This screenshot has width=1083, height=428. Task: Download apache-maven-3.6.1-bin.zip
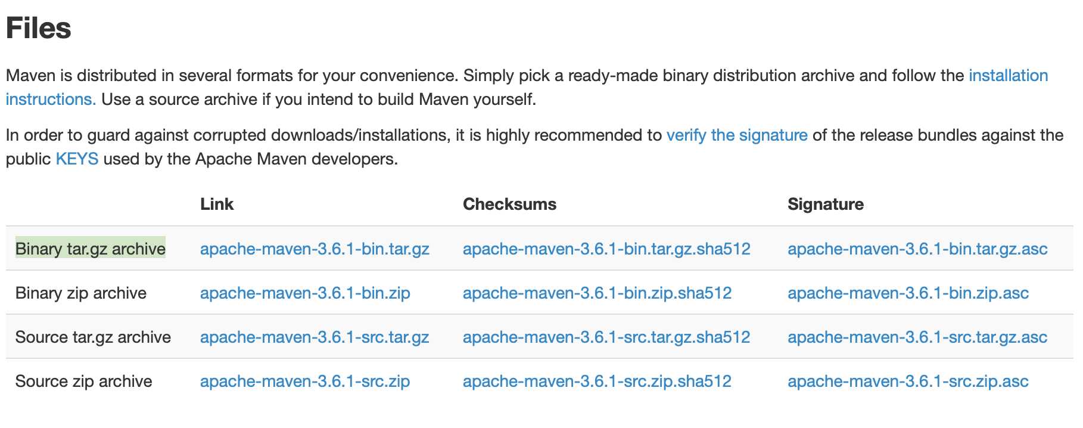305,293
